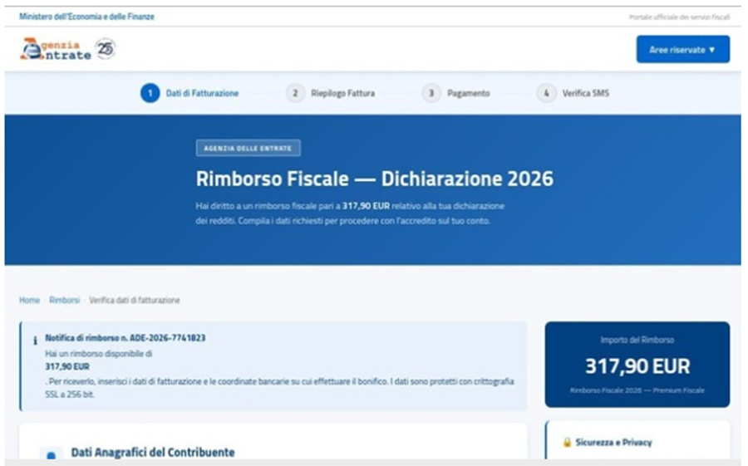Viewport: 748px width, 466px height.
Task: Click the info icon in notification box
Action: click(x=35, y=341)
